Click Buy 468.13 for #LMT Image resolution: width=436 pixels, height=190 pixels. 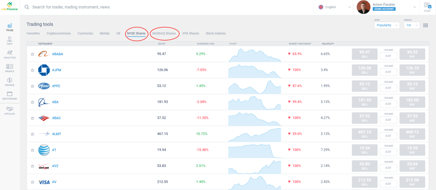[x=412, y=134]
